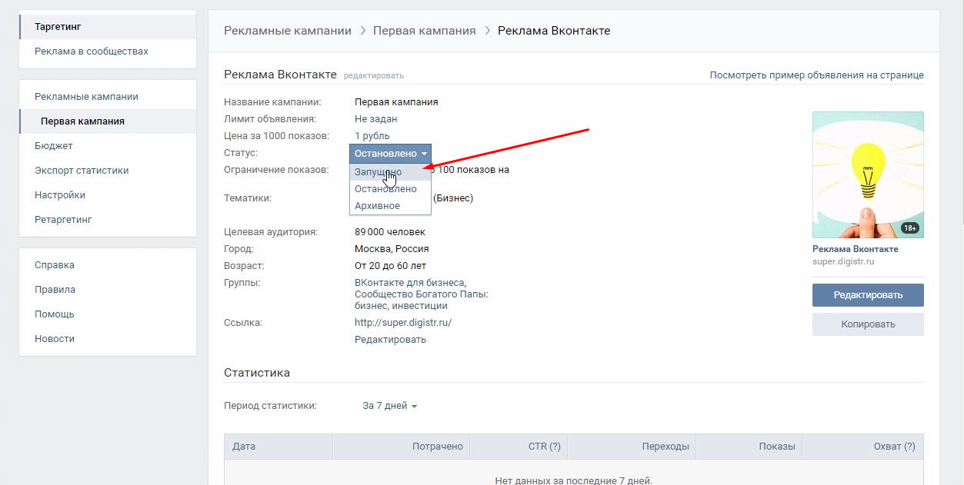The image size is (964, 485).
Task: Choose Остановлено option in status list
Action: [x=390, y=189]
